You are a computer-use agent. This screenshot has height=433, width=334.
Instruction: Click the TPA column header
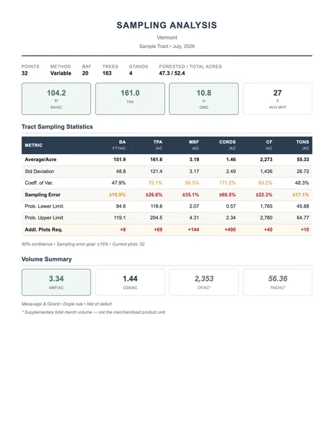coord(158,145)
